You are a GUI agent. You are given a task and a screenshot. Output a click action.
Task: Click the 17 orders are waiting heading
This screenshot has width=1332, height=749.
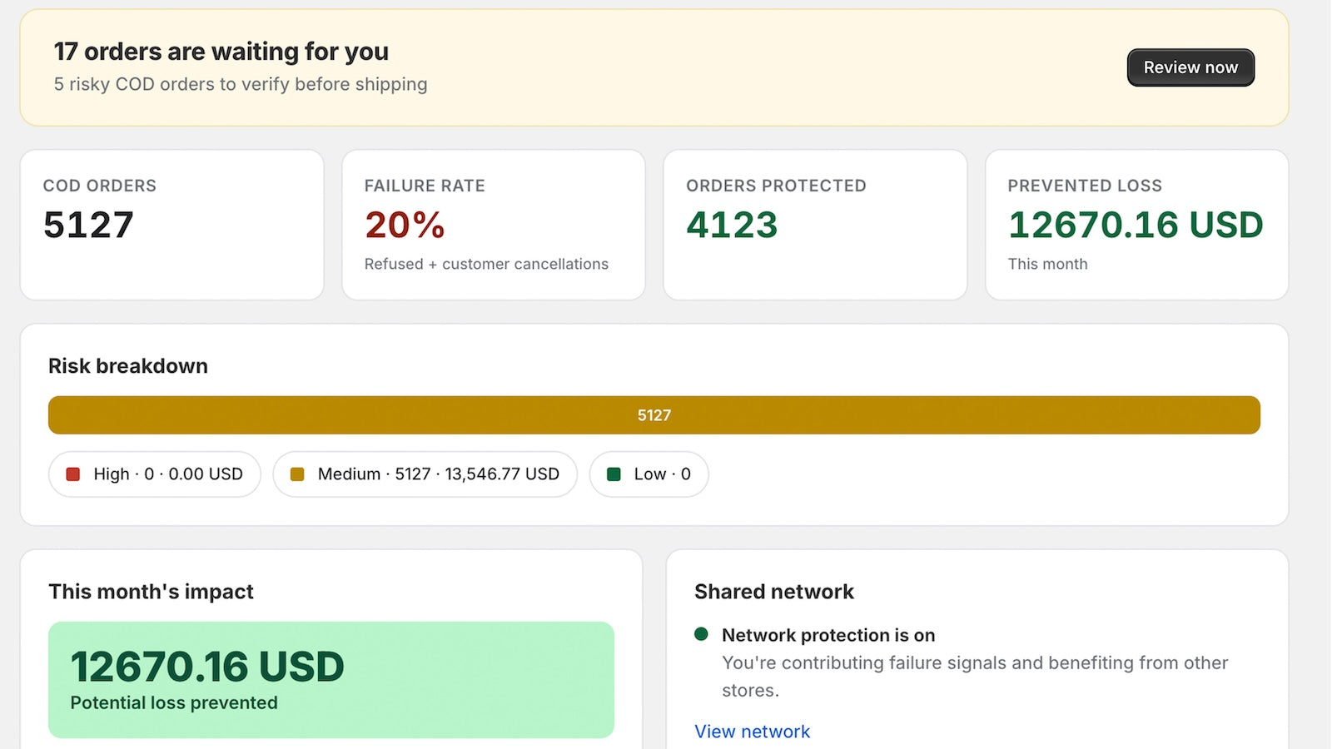pyautogui.click(x=221, y=52)
